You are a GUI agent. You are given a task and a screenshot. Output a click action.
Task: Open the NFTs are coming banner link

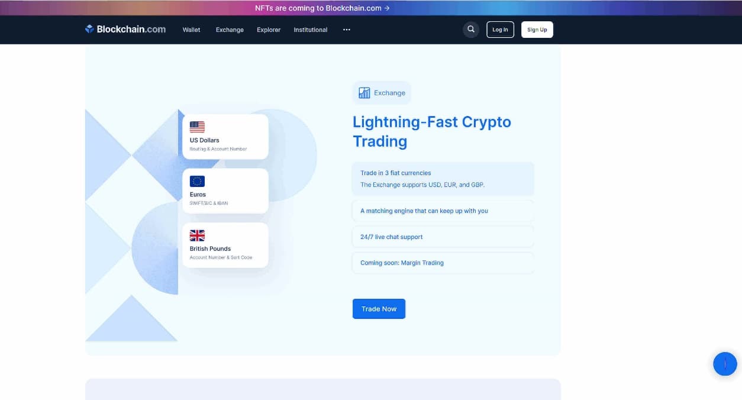pos(322,8)
